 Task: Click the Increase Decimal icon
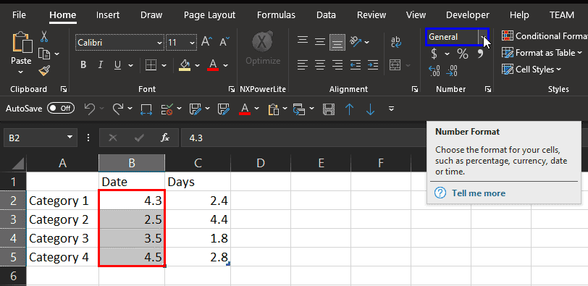(434, 70)
